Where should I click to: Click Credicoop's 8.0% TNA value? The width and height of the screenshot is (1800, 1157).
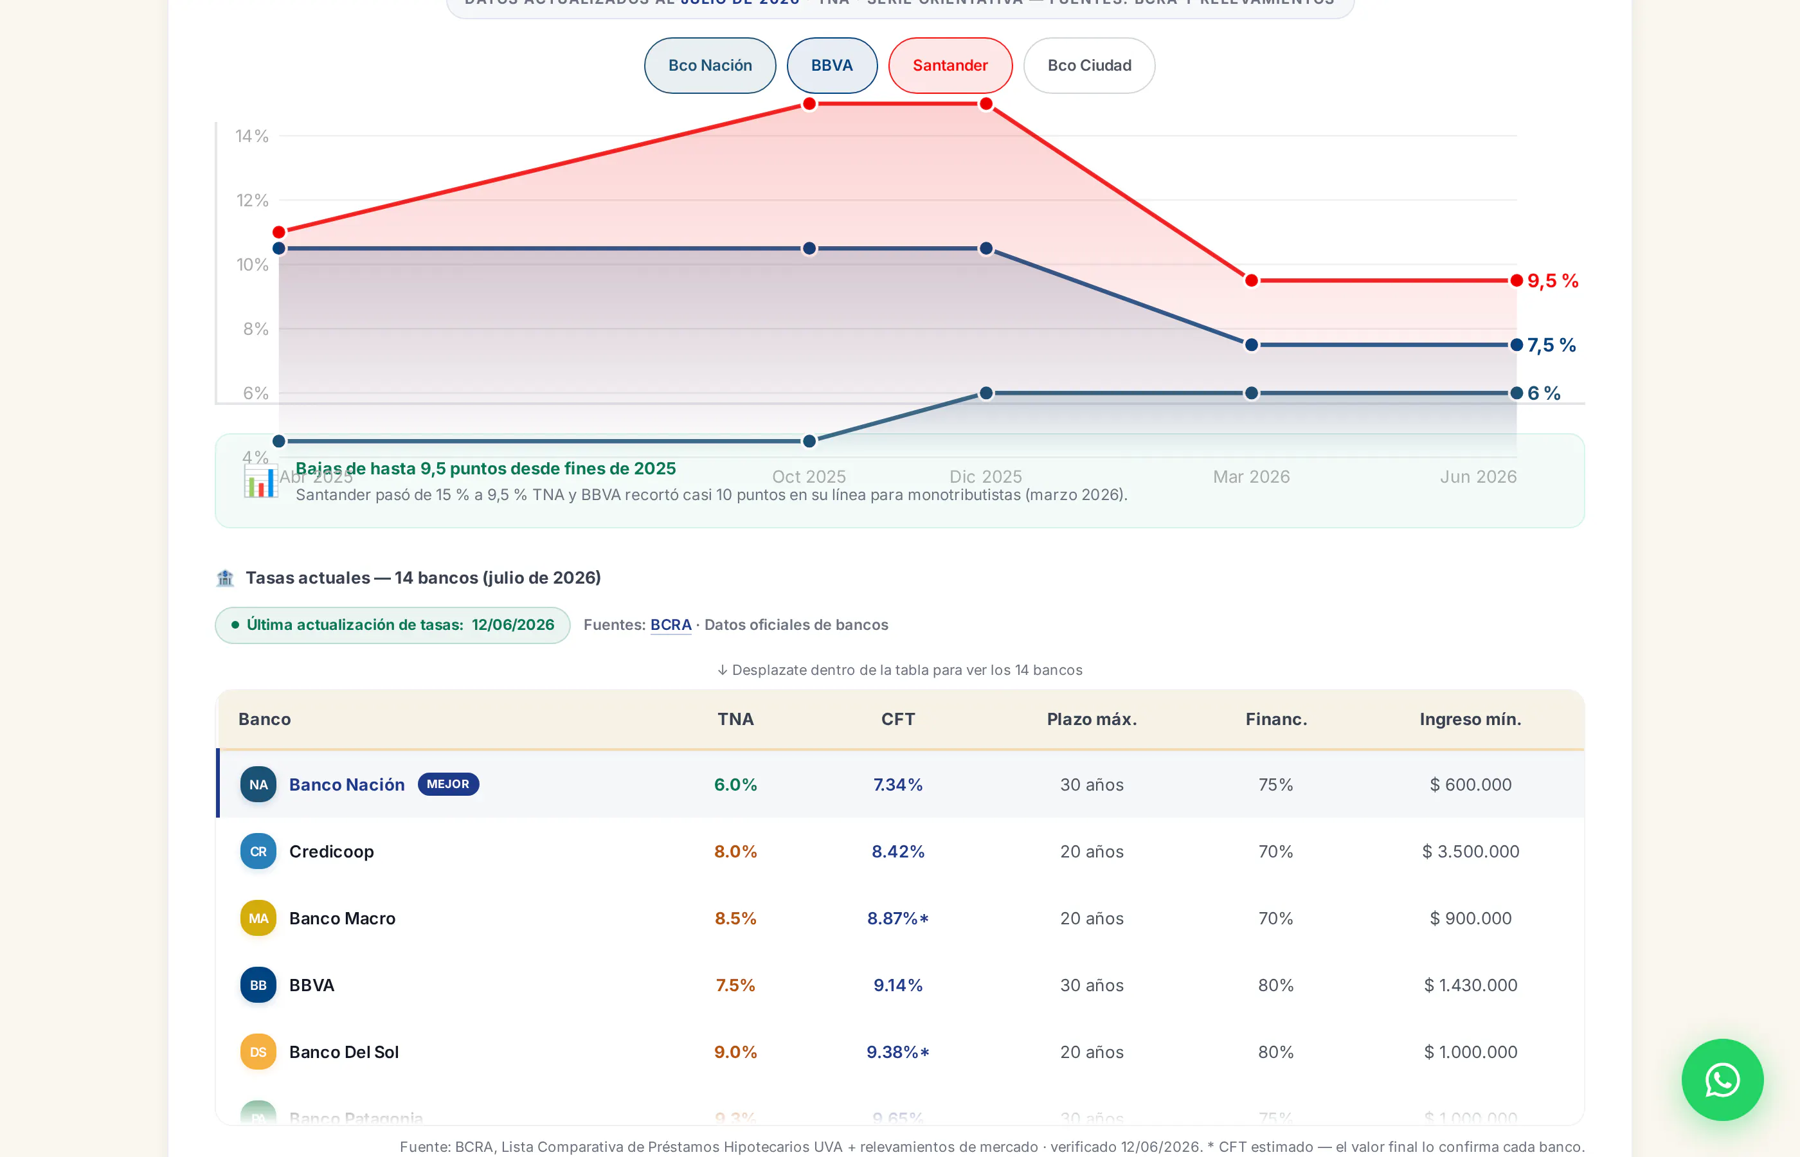click(735, 851)
